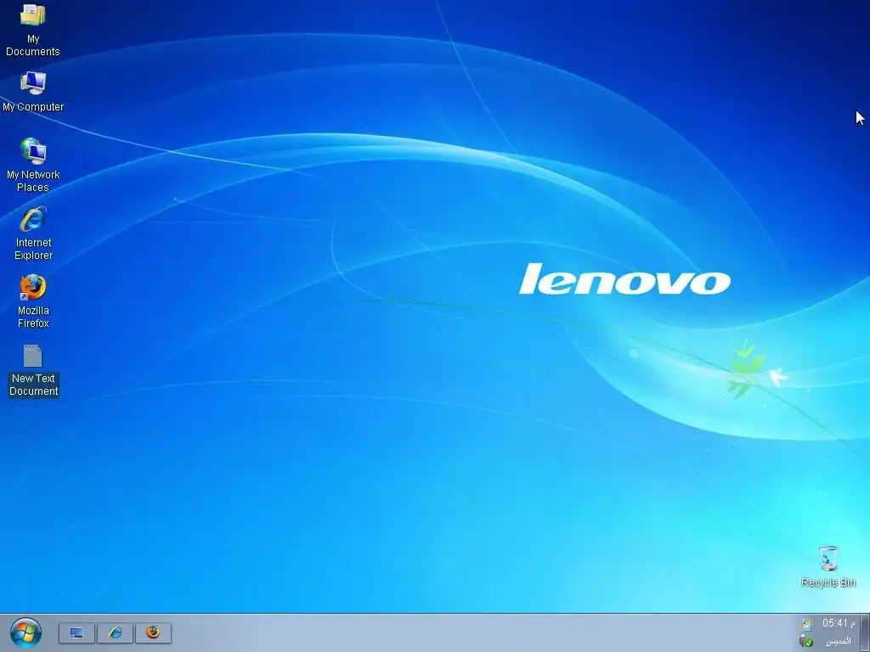Launch Firefox from the taskbar quick launch
The width and height of the screenshot is (870, 652).
click(153, 632)
